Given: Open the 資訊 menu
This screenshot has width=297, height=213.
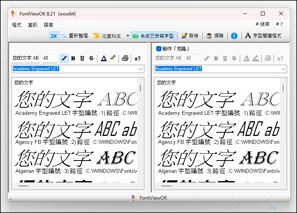Looking at the screenshot, I should click(x=33, y=25).
